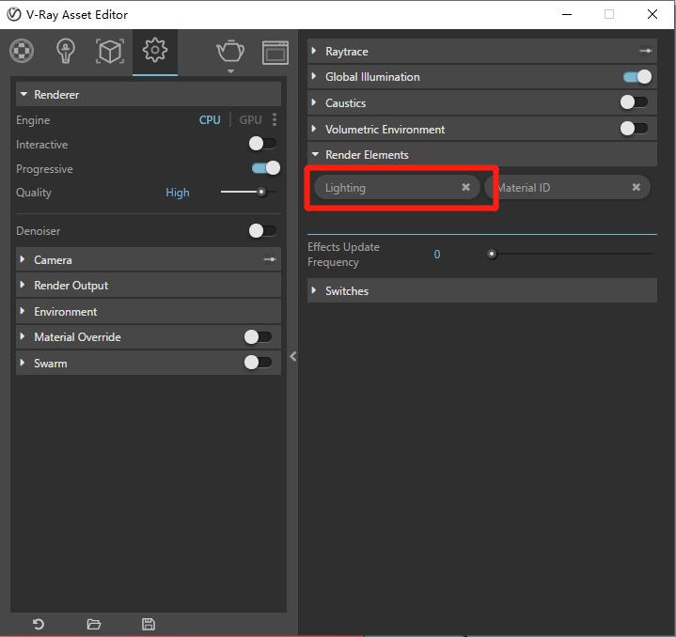
Task: Click Raytrace advanced settings pin icon
Action: (645, 51)
